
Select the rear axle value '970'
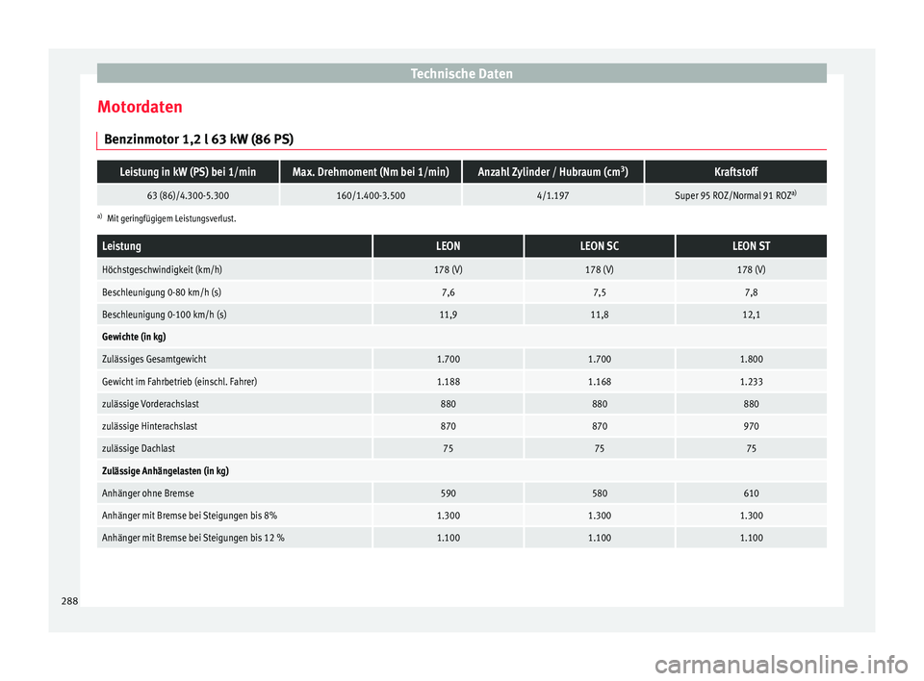pos(751,426)
